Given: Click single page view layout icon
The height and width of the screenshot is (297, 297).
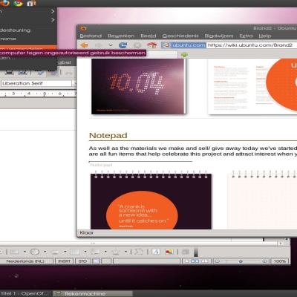Looking at the screenshot, I should (187, 261).
